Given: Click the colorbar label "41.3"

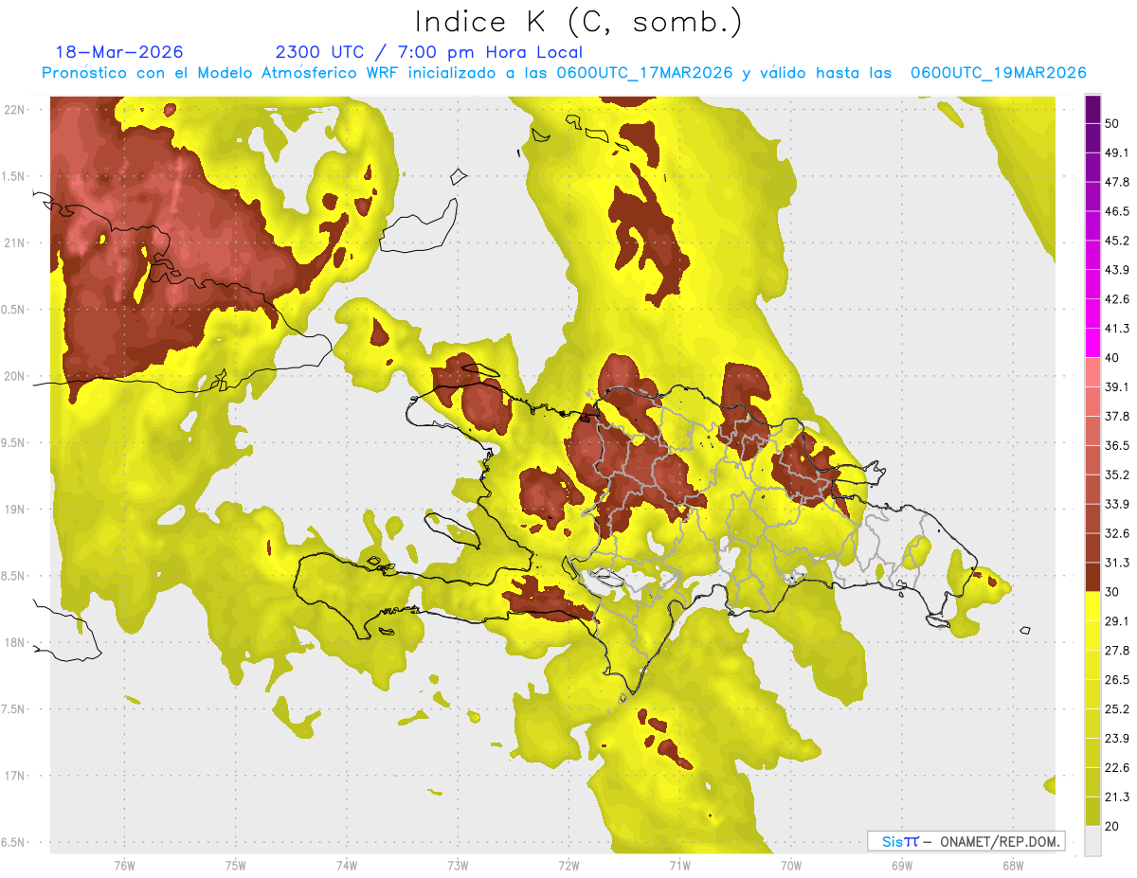Looking at the screenshot, I should click(x=1117, y=329).
